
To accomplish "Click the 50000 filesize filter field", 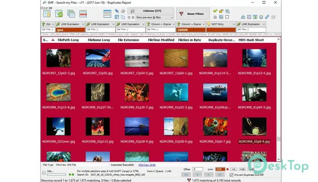I will [191, 30].
